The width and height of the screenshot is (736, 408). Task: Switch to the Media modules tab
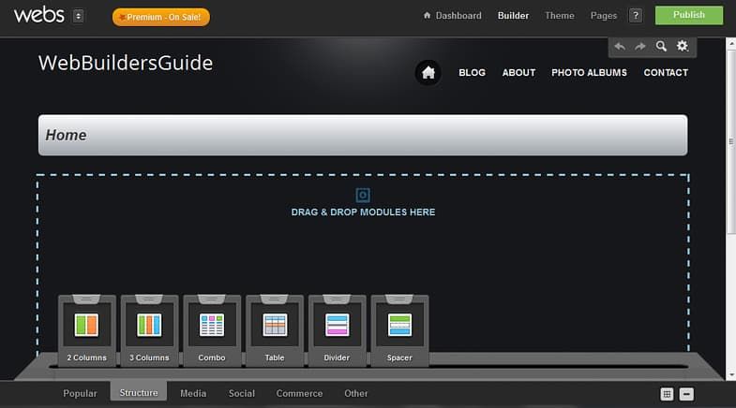[193, 393]
